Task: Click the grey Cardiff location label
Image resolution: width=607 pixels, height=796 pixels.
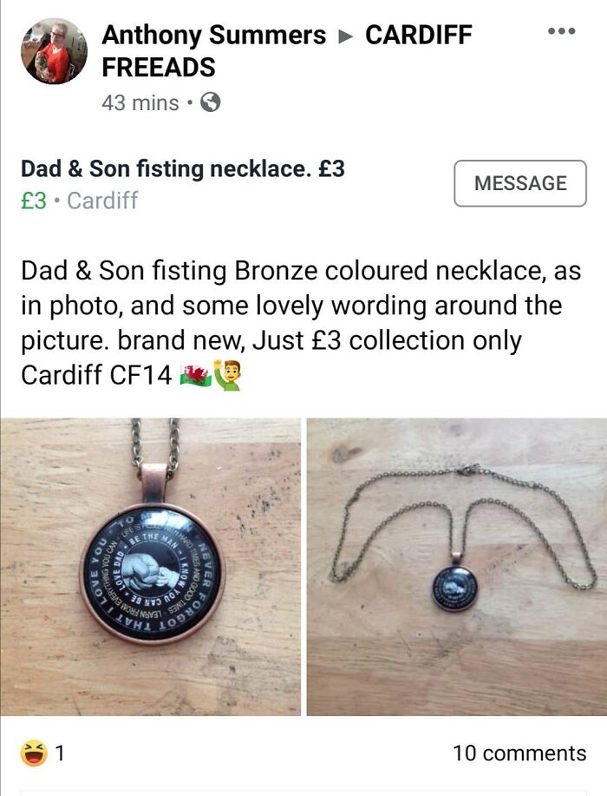Action: (x=102, y=201)
